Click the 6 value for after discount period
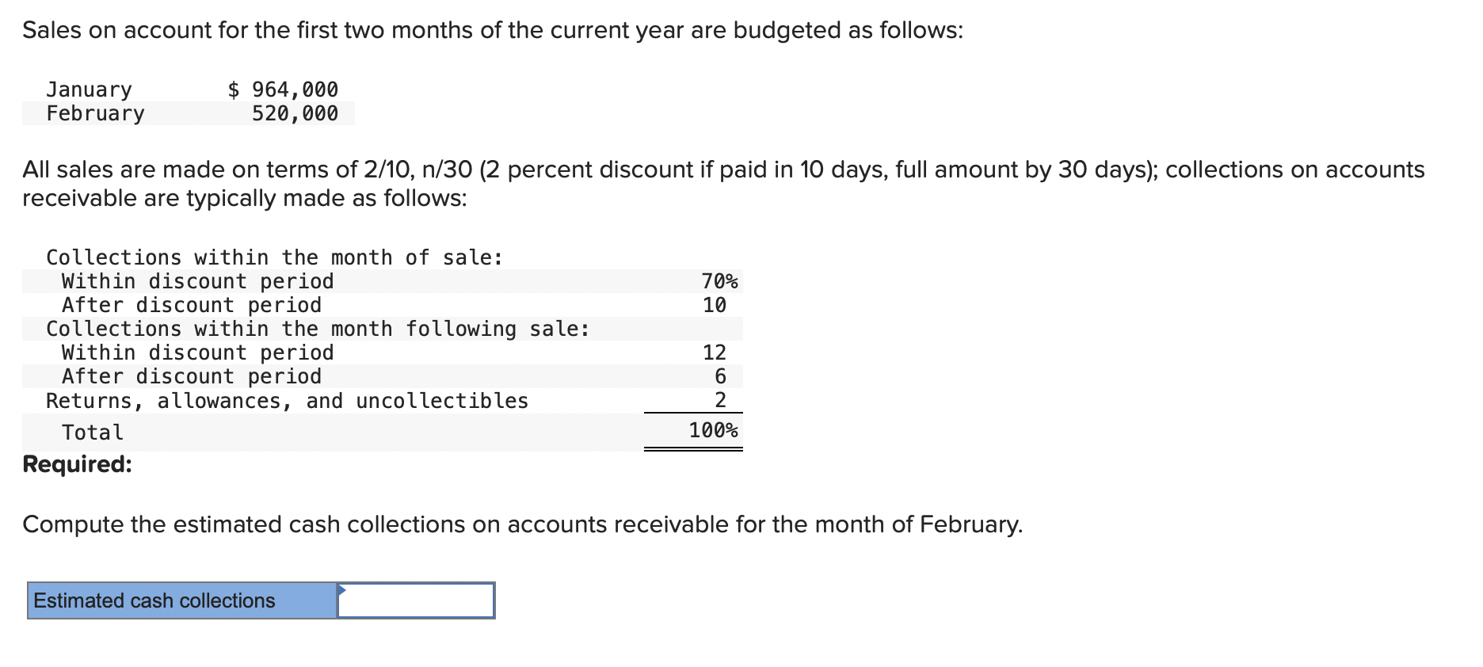 (718, 375)
